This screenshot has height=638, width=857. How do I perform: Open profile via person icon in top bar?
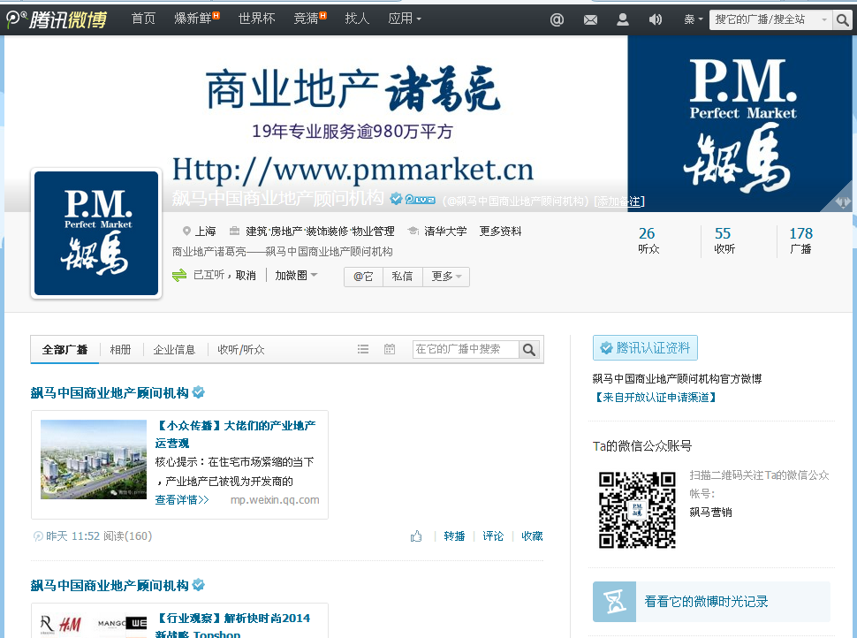click(622, 19)
